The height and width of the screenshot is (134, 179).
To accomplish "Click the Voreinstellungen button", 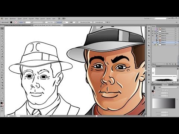I will (99, 22).
